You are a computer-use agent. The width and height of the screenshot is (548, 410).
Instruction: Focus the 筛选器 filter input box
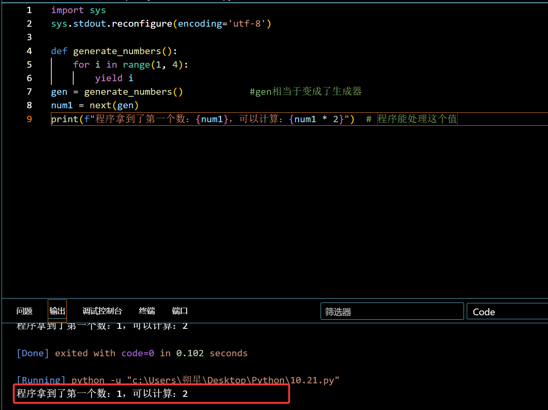(x=392, y=311)
